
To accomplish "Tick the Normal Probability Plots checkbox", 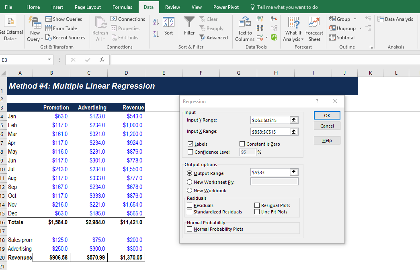I will coord(190,229).
